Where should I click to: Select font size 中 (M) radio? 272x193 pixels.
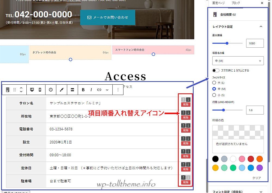[214, 89]
